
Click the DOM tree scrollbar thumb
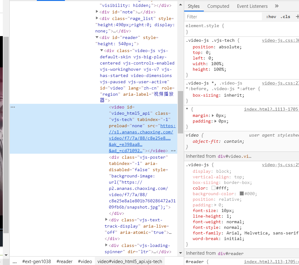point(180,113)
